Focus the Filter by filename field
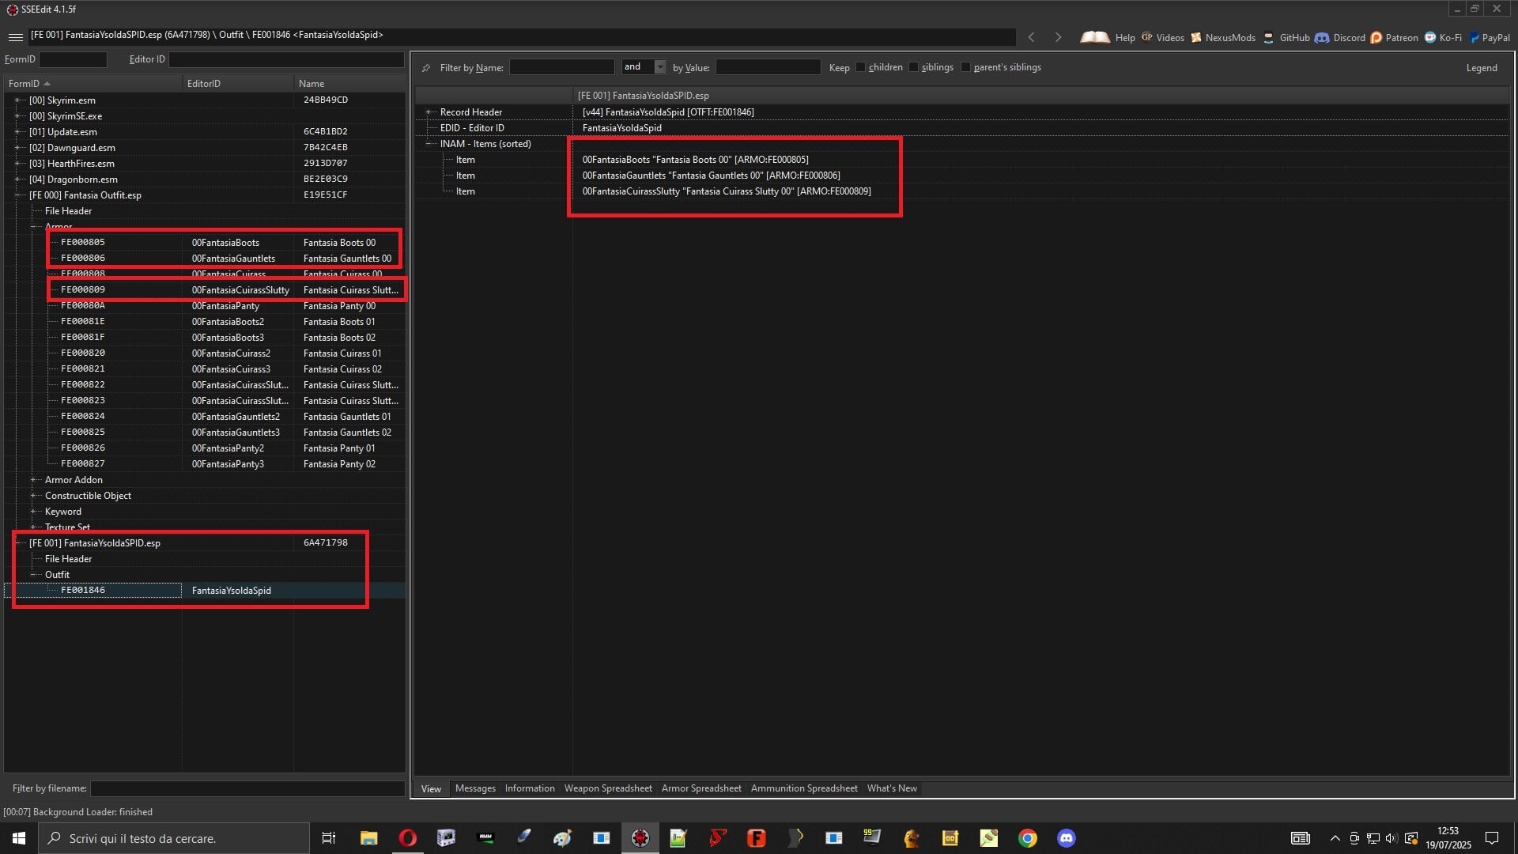Image resolution: width=1518 pixels, height=854 pixels. 247,788
